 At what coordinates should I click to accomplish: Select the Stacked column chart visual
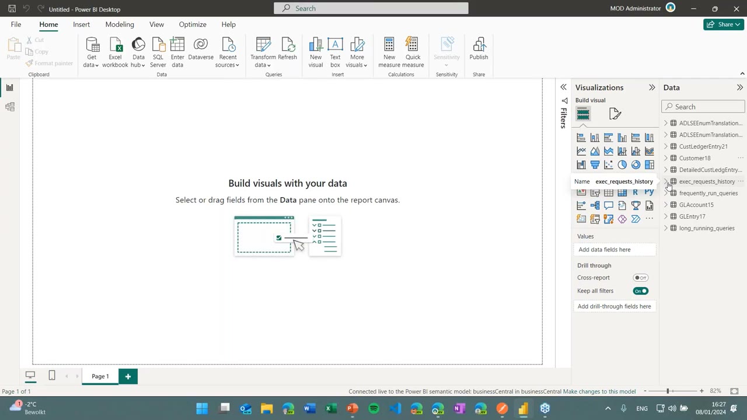[595, 138]
